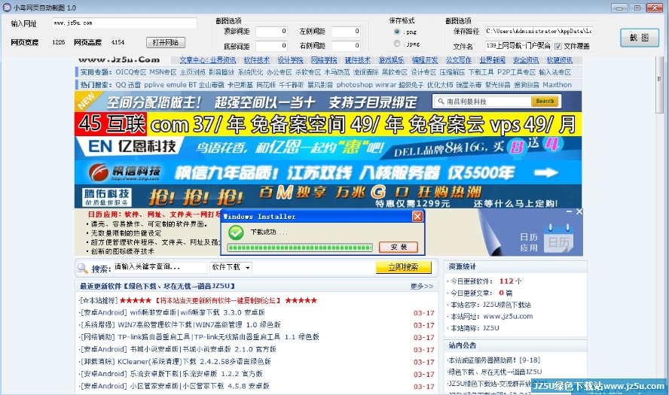Open the 游戏娱乐 nav link
669x395 pixels.
point(391,60)
